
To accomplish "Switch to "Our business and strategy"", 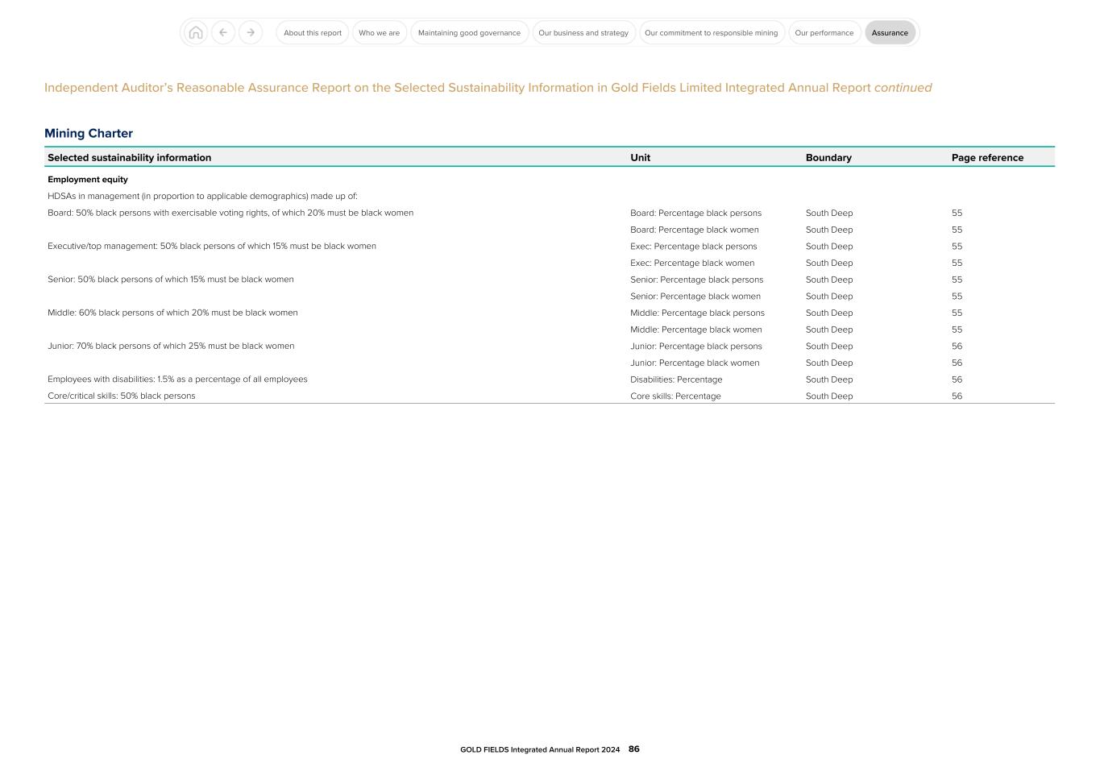I will pos(583,32).
